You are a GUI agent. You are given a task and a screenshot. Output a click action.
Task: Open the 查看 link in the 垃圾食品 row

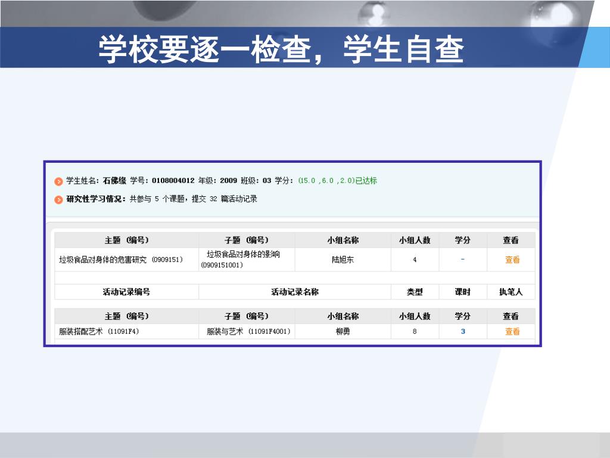512,260
